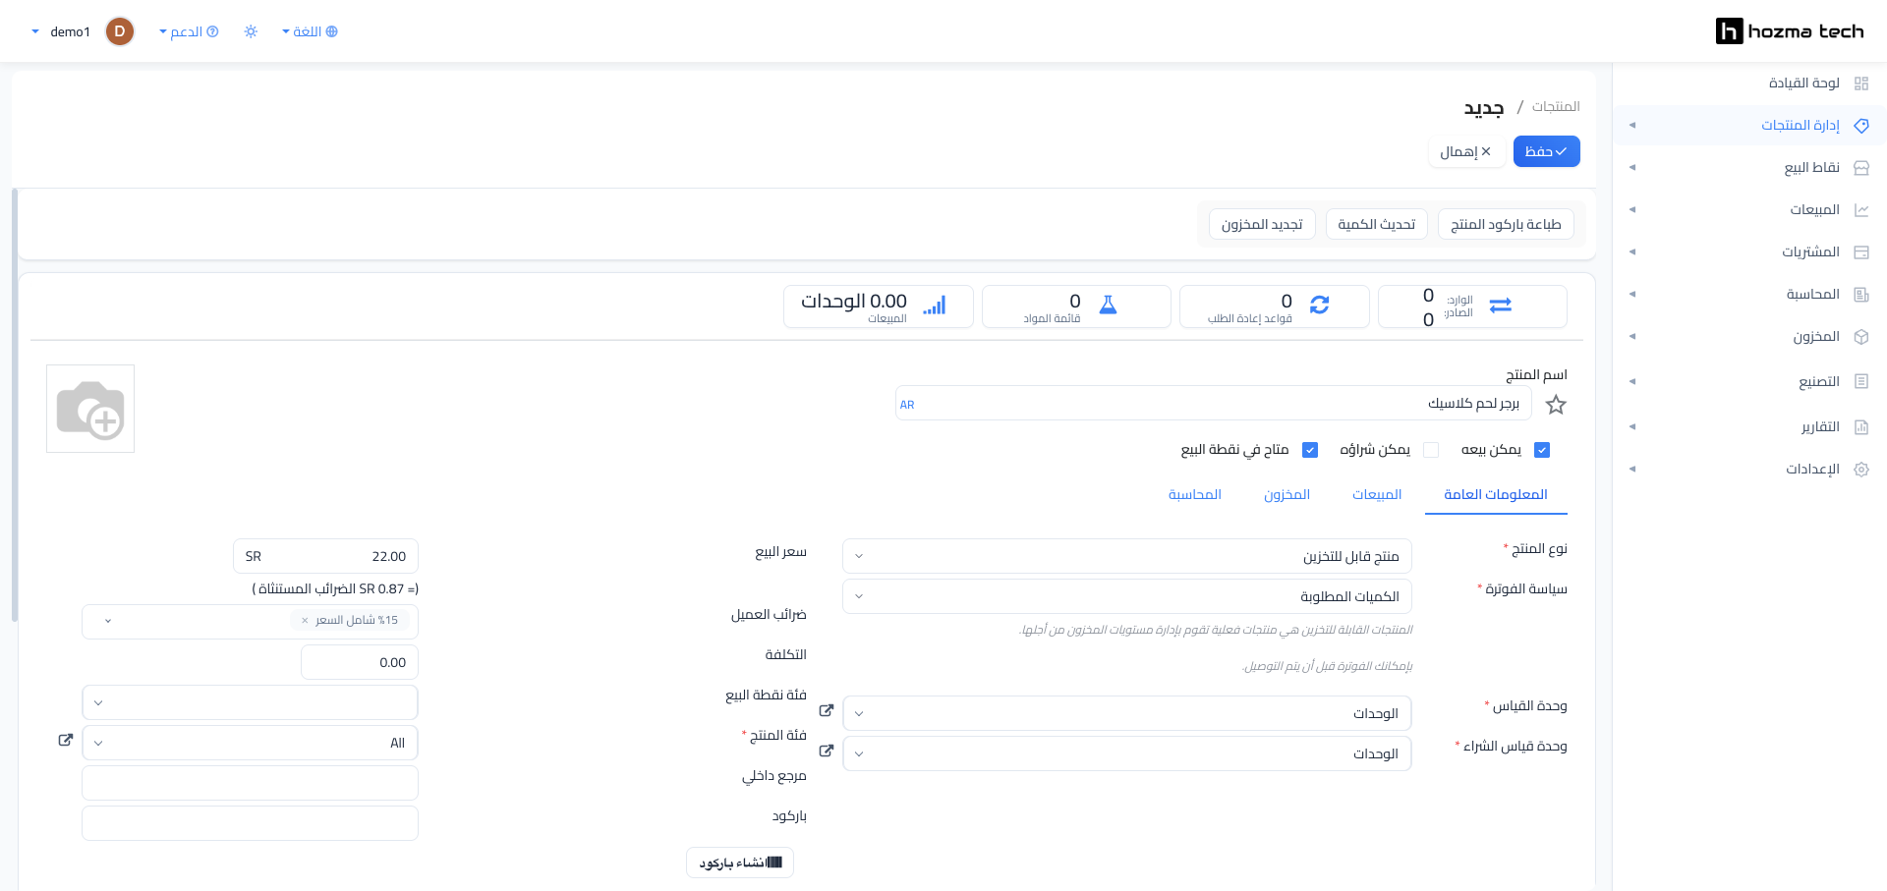Mark product as favorite with star icon
The width and height of the screenshot is (1887, 891).
(1556, 405)
